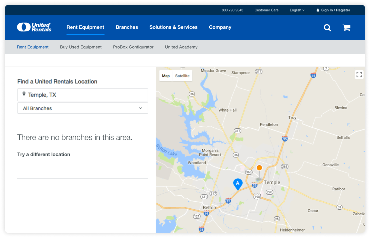The height and width of the screenshot is (238, 370).
Task: Visit the United Academy page
Action: click(181, 47)
